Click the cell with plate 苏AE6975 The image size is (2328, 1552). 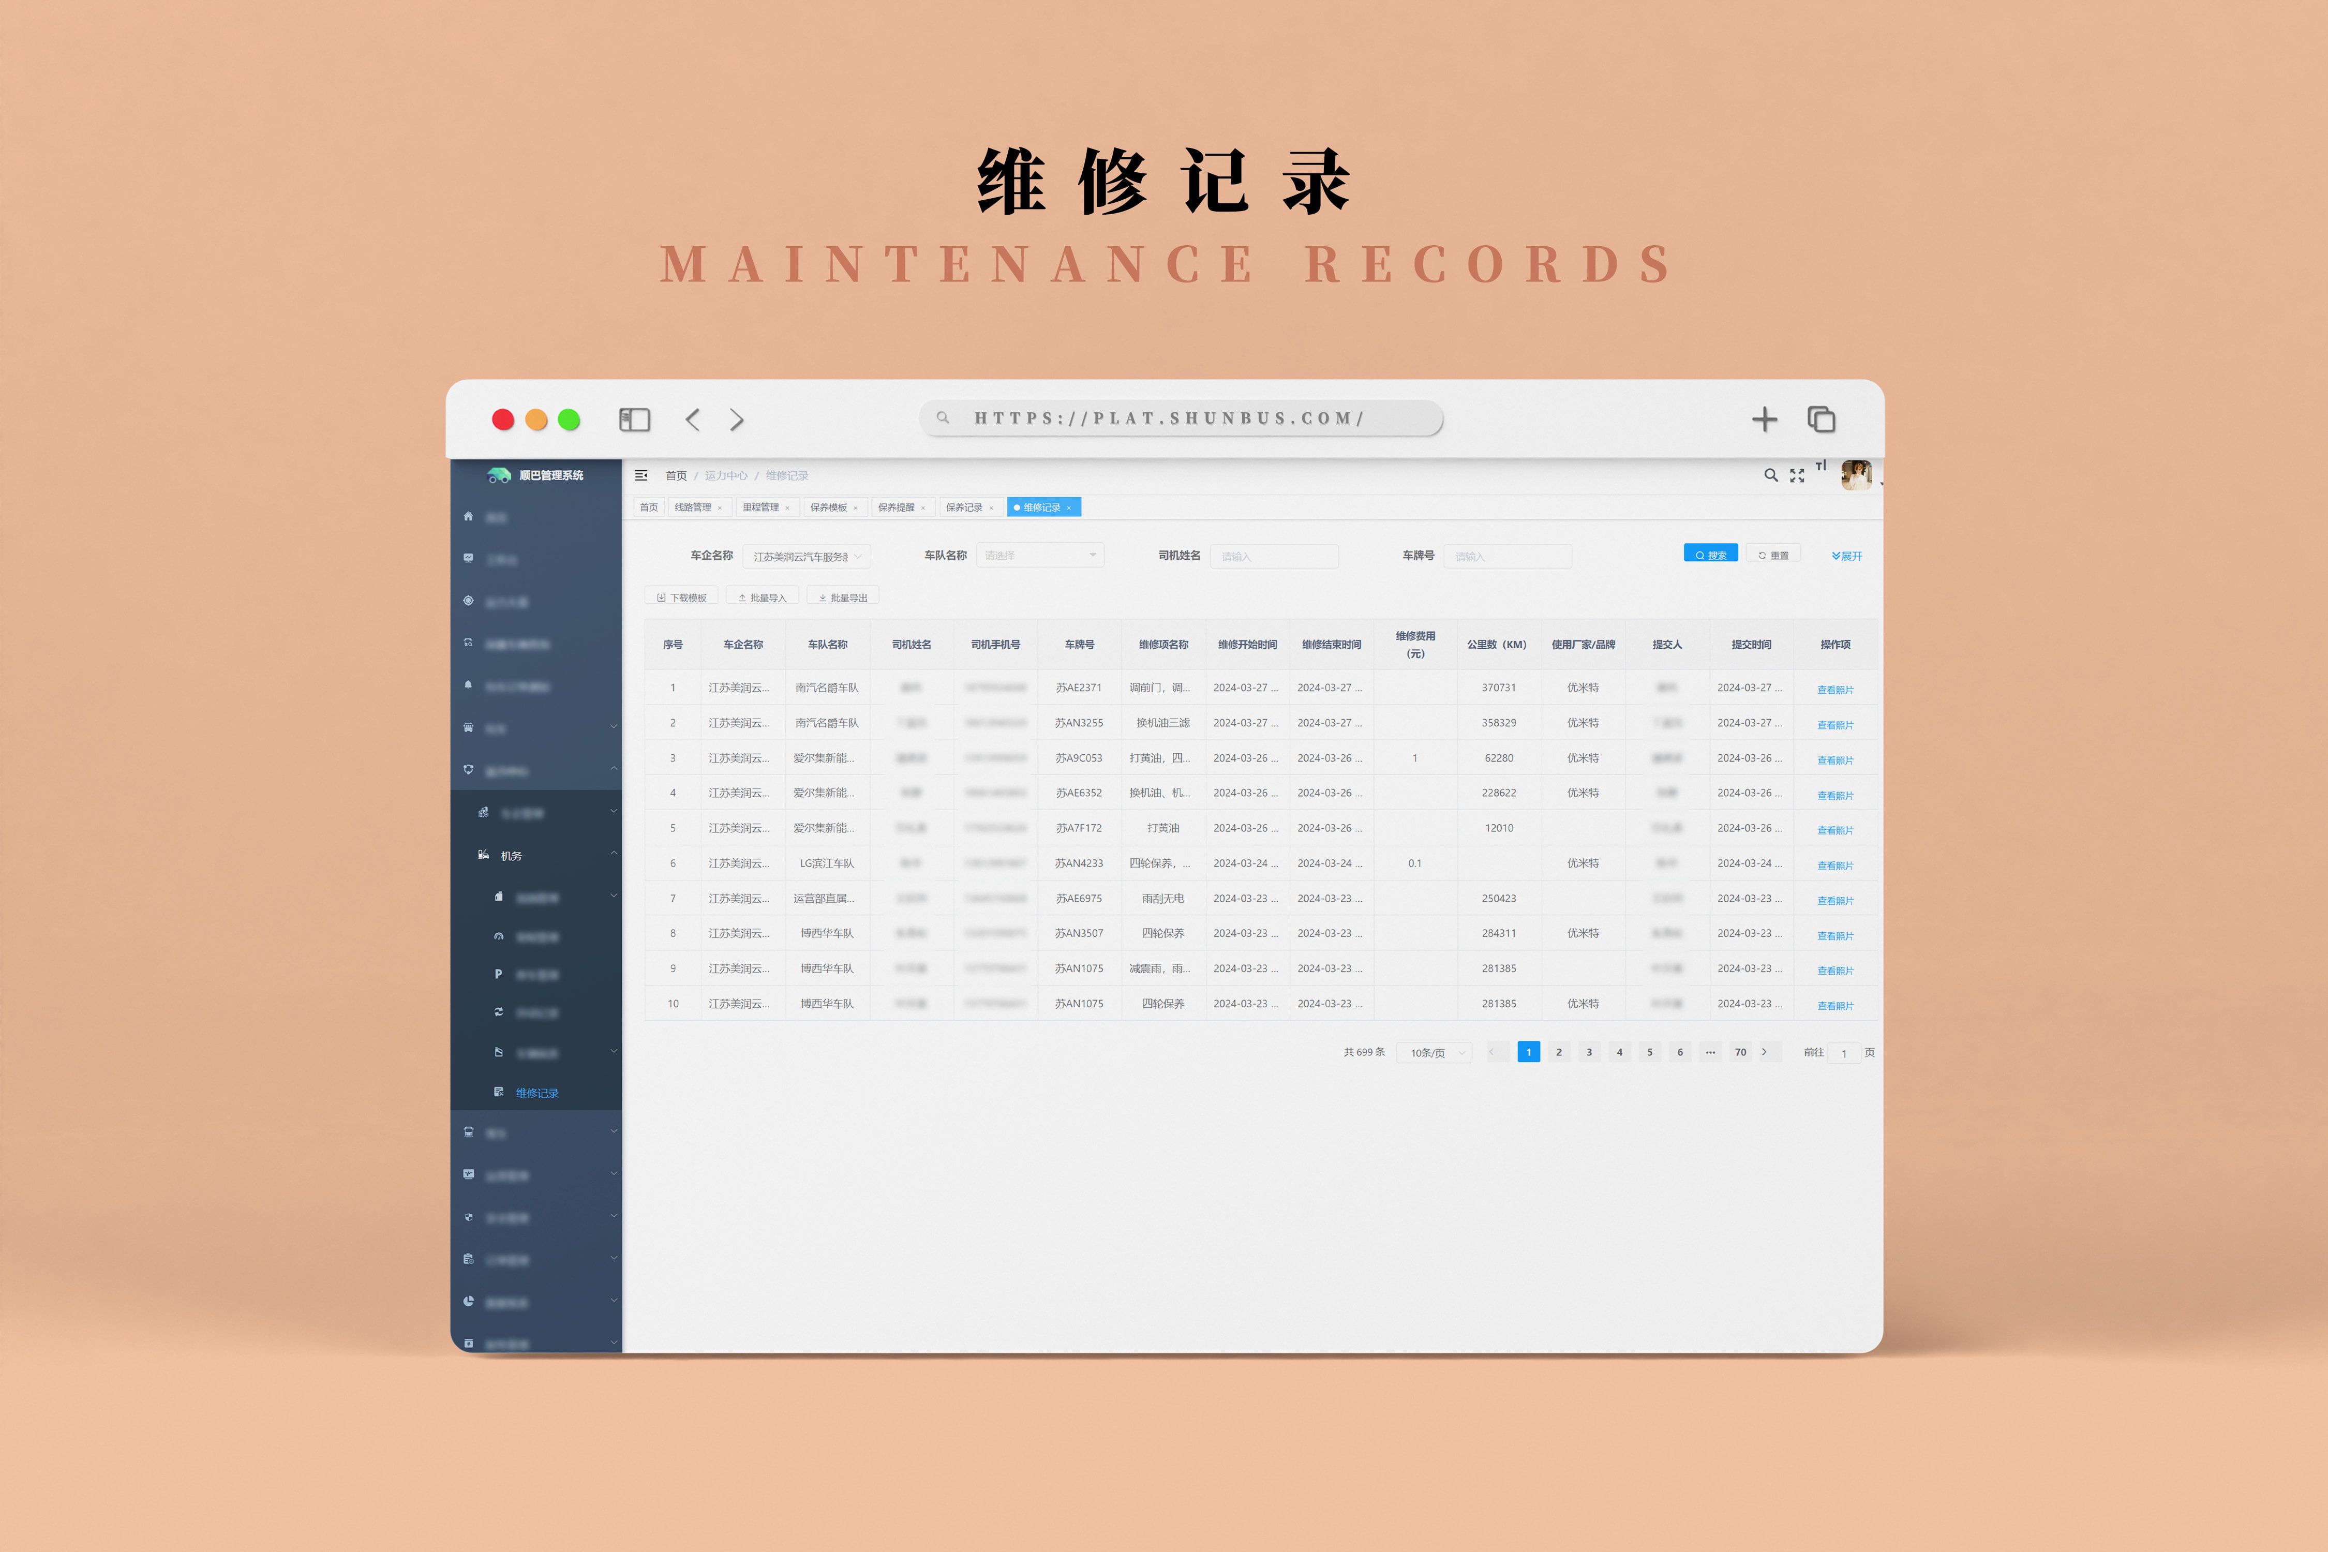(1079, 899)
